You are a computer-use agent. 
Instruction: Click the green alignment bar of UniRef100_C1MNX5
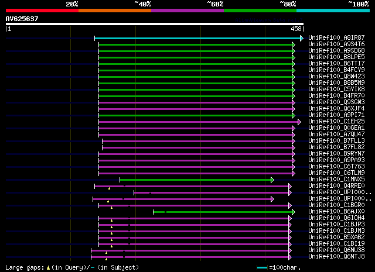tap(195, 180)
